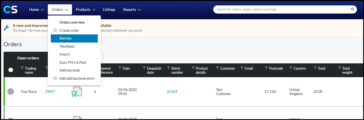Image resolution: width=364 pixels, height=120 pixels.
Task: Click the £0.00 total cell
Action: click(x=318, y=92)
